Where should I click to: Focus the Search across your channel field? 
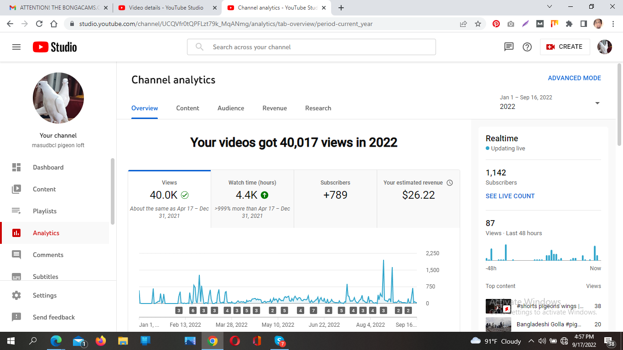[311, 47]
